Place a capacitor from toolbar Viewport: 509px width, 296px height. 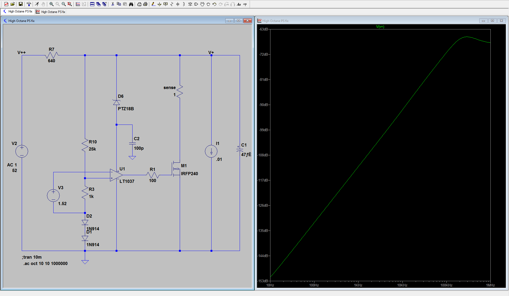click(178, 4)
